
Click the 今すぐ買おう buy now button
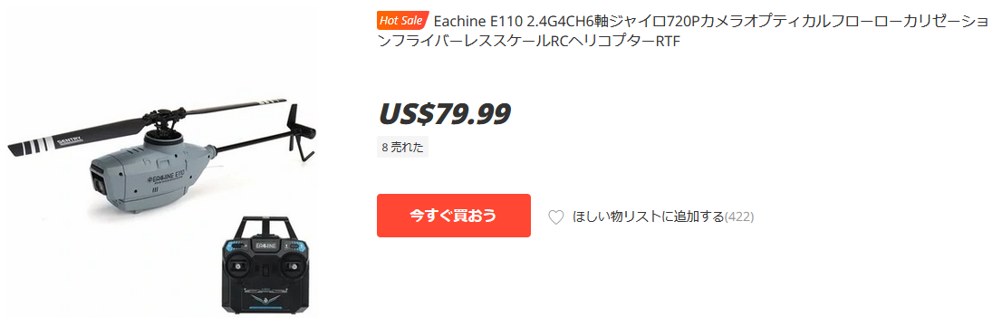pos(454,216)
